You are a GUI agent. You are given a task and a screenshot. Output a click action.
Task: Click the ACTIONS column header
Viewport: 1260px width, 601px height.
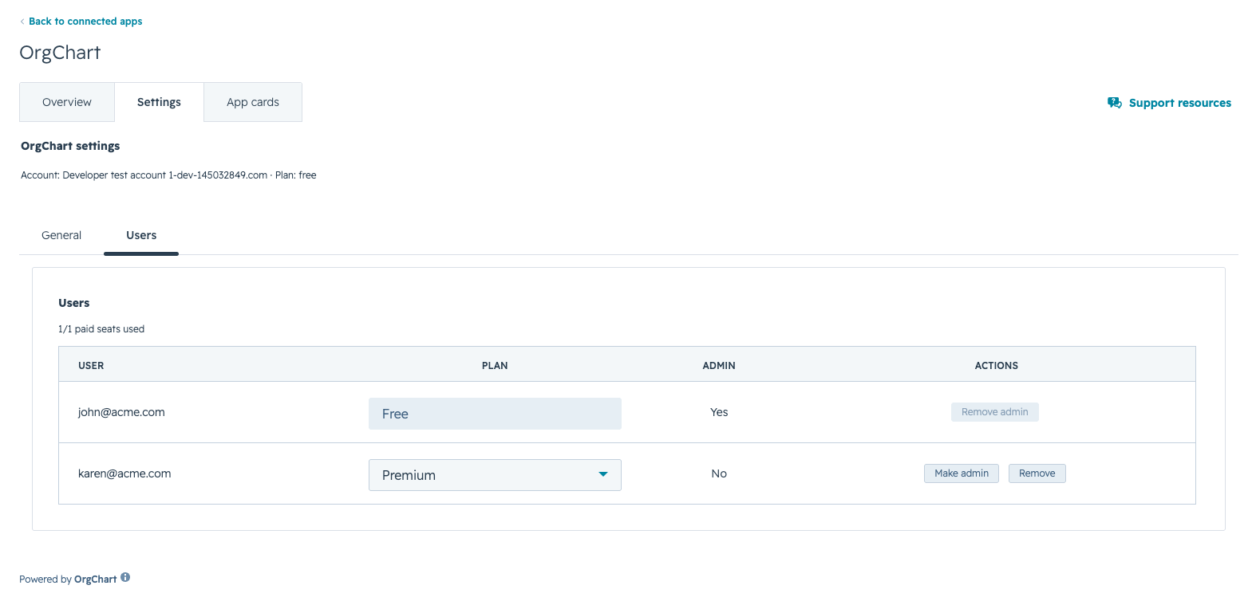(997, 366)
